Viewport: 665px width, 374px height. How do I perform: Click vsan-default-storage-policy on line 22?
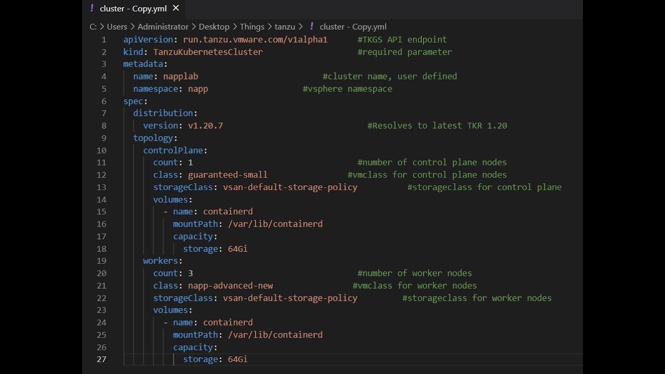coord(290,298)
